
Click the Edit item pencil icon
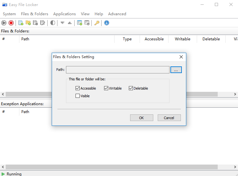click(43, 23)
